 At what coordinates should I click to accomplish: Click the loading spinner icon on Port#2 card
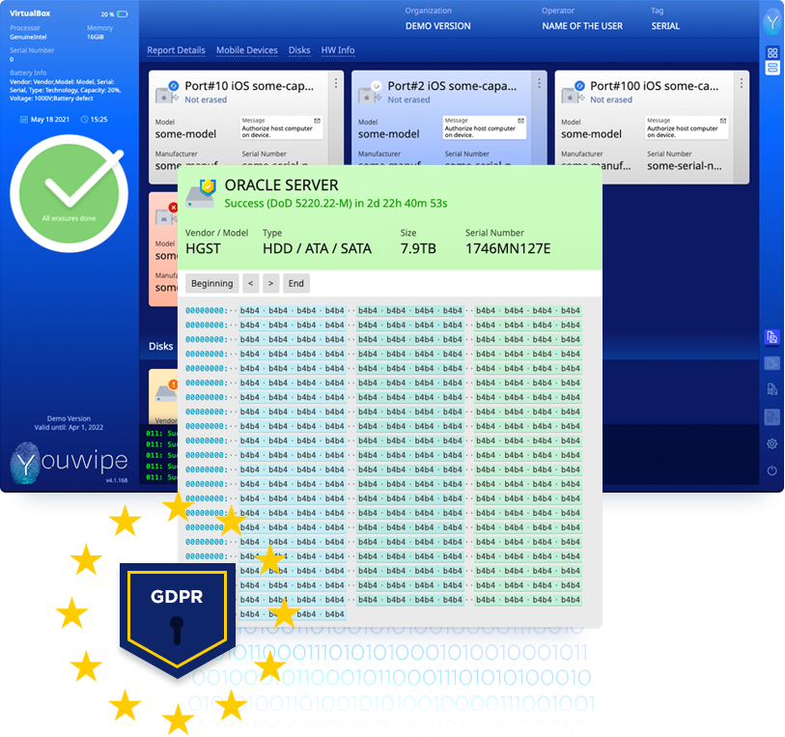point(376,86)
